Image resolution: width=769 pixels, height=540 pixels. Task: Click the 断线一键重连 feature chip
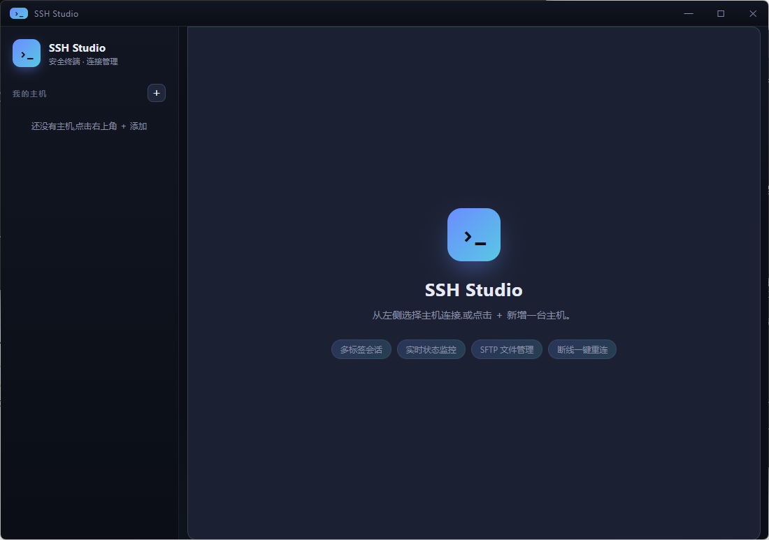[x=582, y=349]
